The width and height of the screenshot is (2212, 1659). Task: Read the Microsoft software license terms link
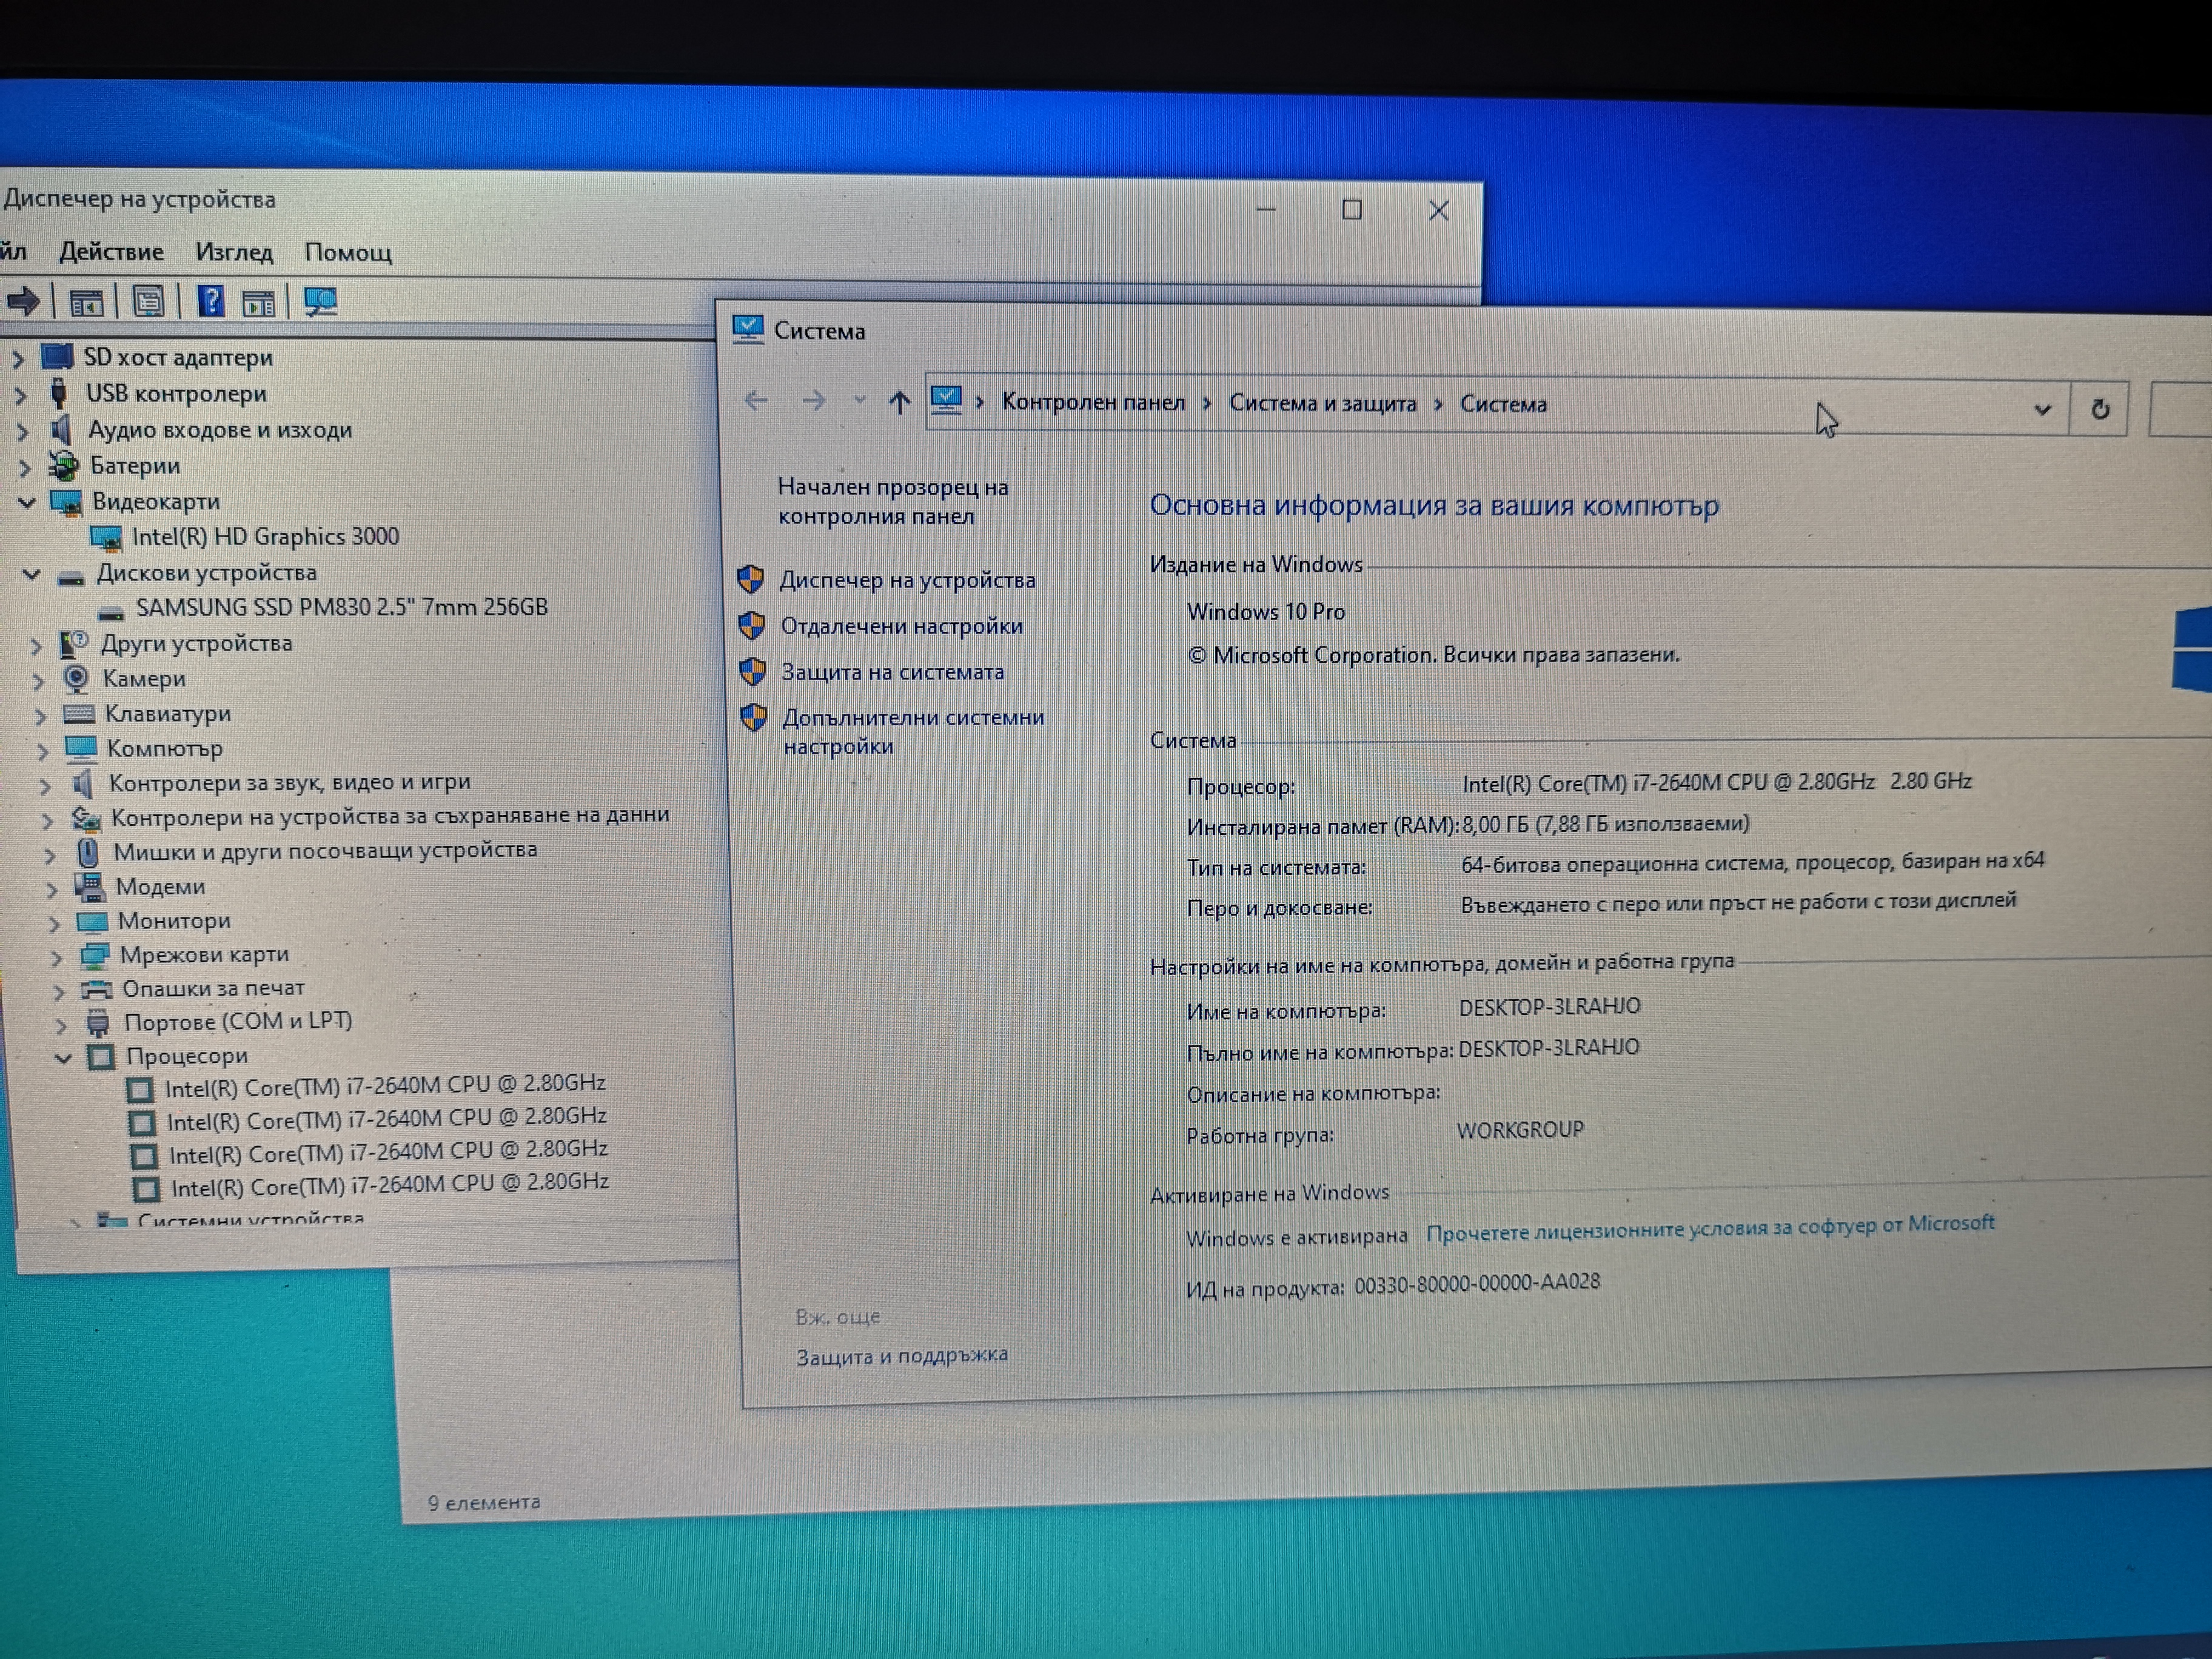click(x=1709, y=1227)
